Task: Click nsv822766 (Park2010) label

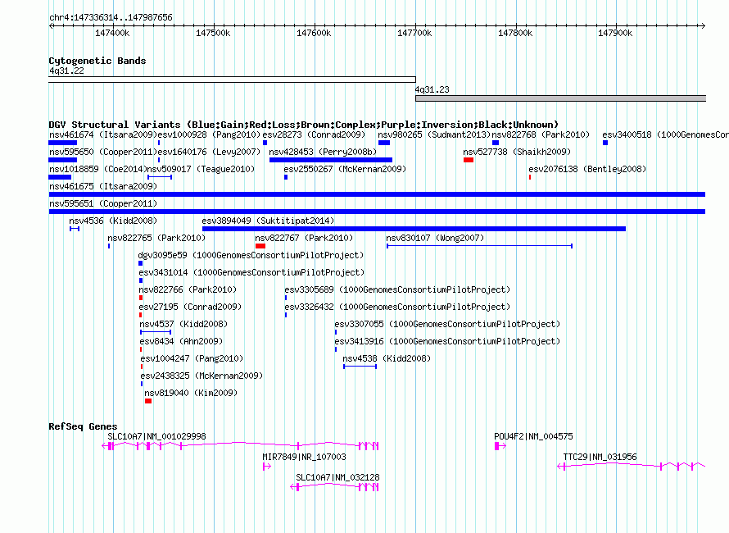Action: pyautogui.click(x=188, y=290)
